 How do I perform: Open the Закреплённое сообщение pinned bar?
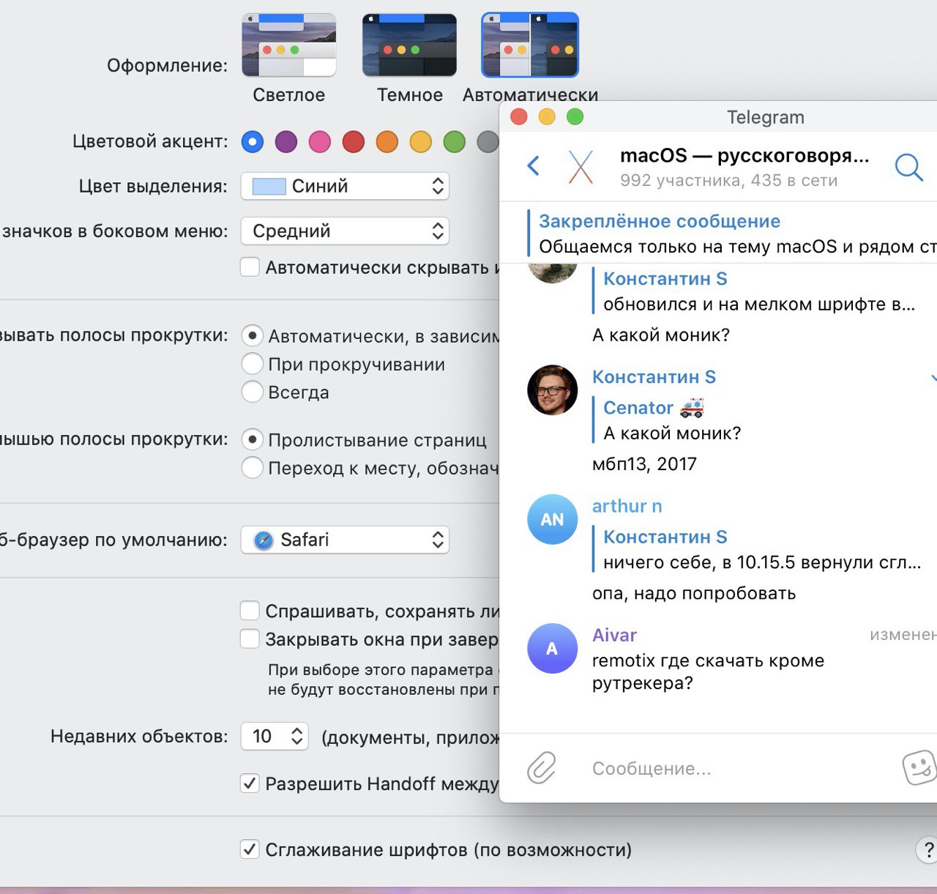(732, 234)
